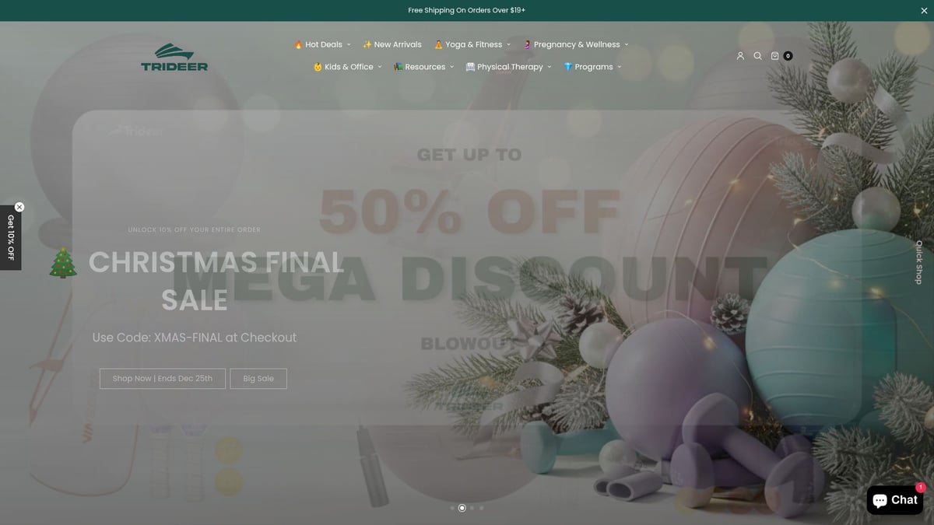
Task: Dismiss the Get 10% OFF side tab
Action: (x=19, y=207)
